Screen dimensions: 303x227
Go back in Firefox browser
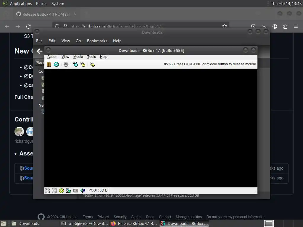[7, 26]
